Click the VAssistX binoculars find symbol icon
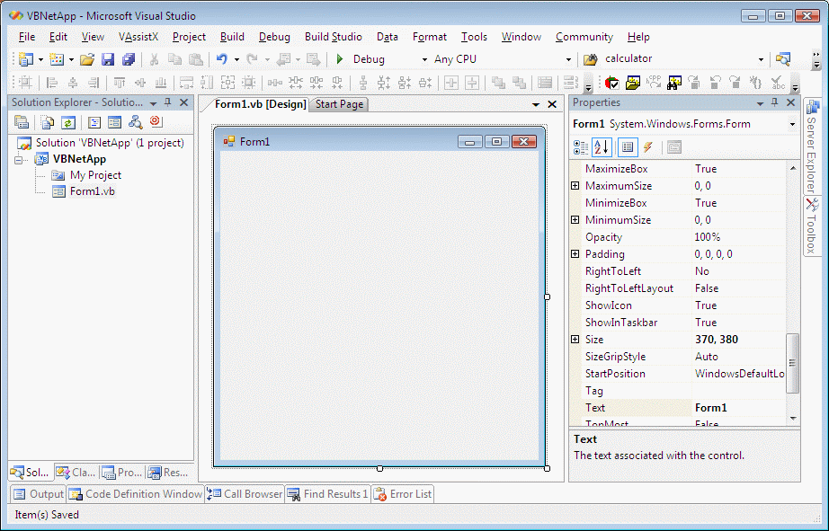The height and width of the screenshot is (531, 829). tap(674, 83)
